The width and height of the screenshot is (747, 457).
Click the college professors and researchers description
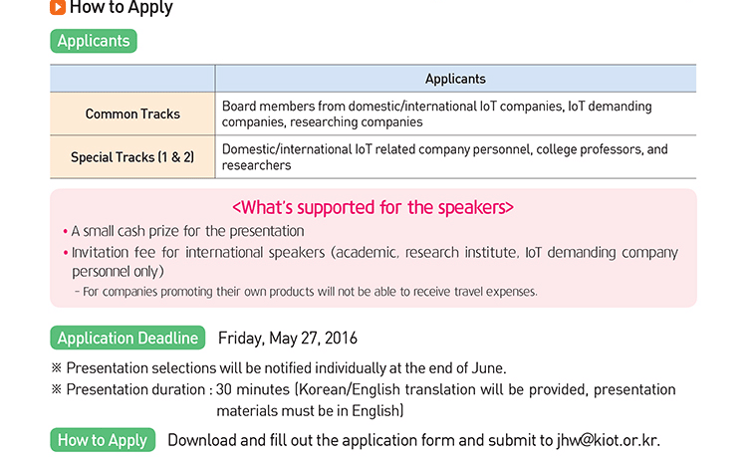444,157
